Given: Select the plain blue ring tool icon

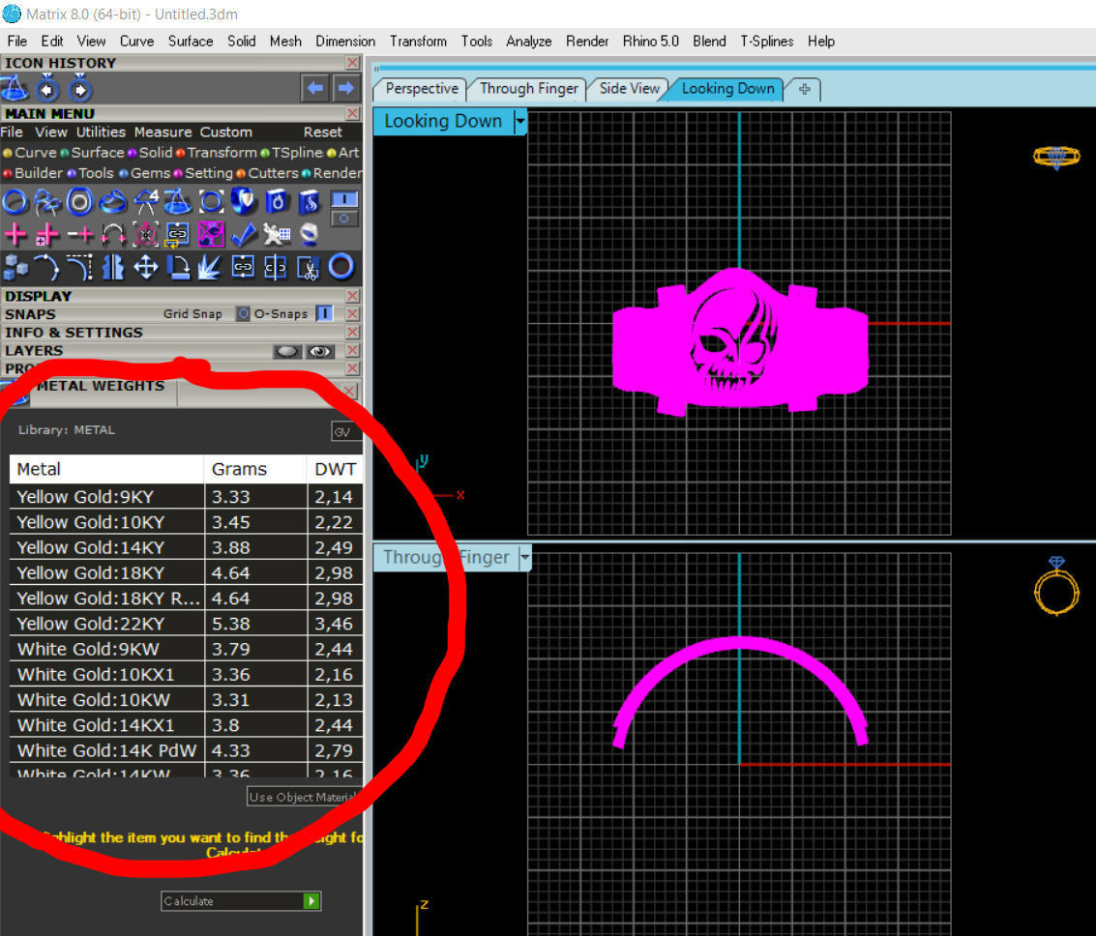Looking at the screenshot, I should pyautogui.click(x=15, y=202).
